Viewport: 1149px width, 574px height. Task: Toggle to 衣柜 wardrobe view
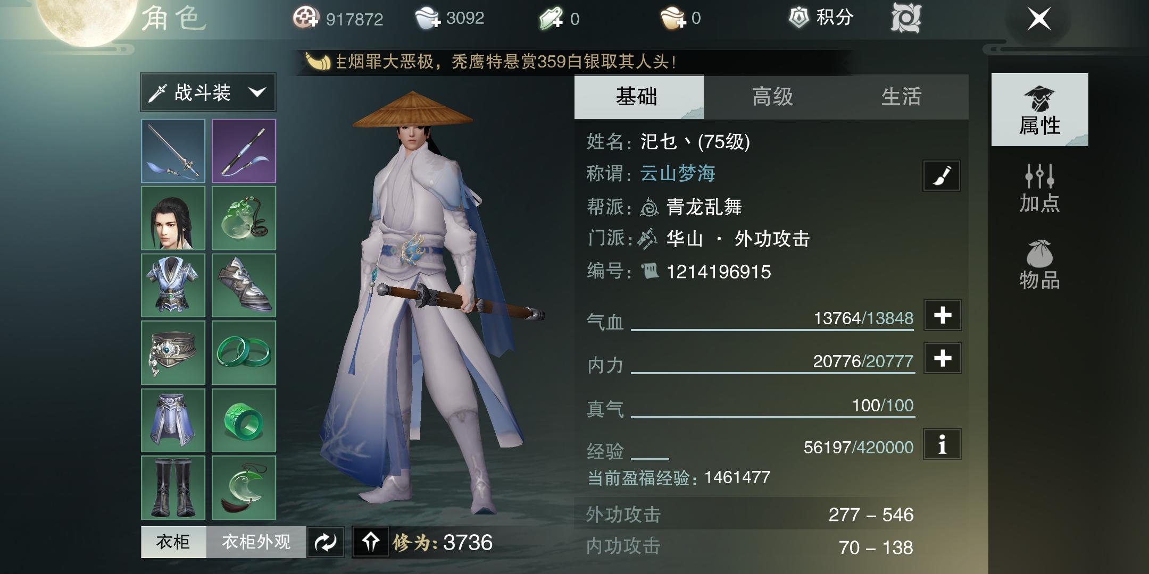(173, 542)
